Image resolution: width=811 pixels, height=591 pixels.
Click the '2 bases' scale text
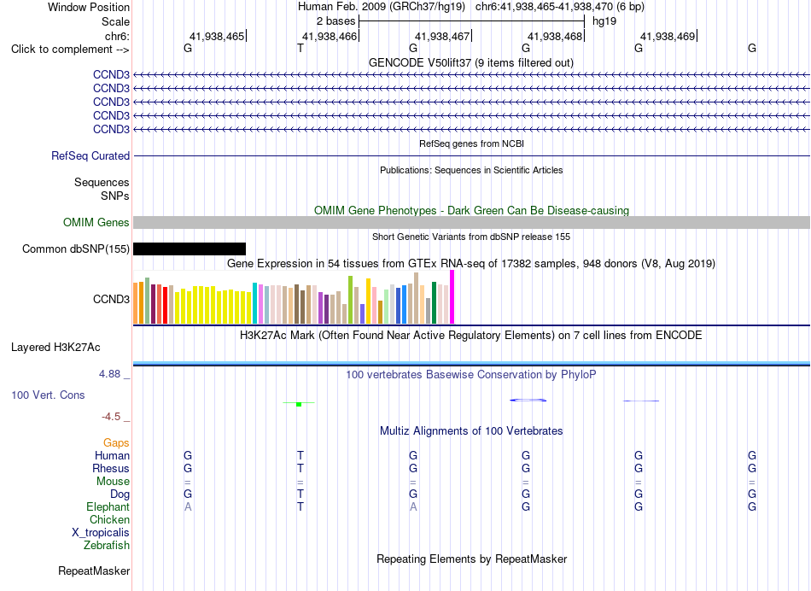(x=335, y=21)
